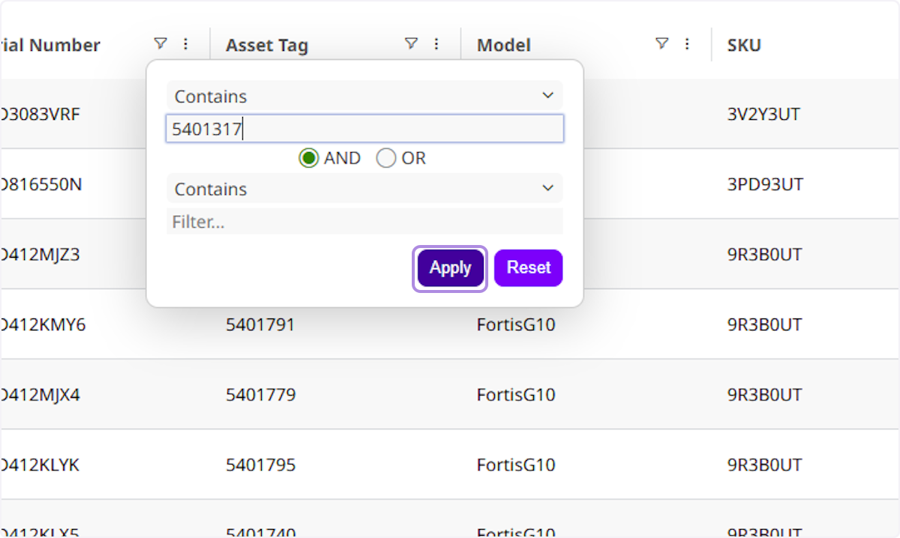Viewport: 900px width, 538px height.
Task: Click the SKU cell 3V2Y3UT
Action: click(x=763, y=115)
